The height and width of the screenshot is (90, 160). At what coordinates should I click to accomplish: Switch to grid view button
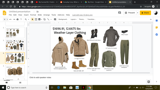click(20, 82)
